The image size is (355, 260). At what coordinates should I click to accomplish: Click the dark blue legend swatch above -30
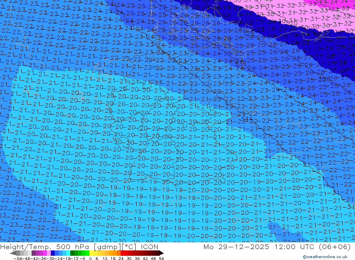53,253
